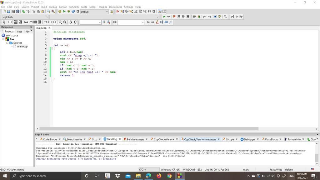Screen dimensions: 320x180
Task: Toggle source view with the S icon
Action: (x=71, y=22)
